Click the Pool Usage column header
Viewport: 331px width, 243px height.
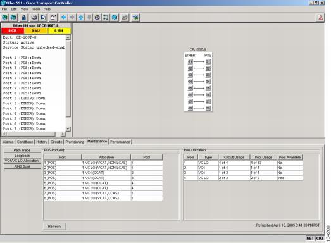tap(263, 158)
